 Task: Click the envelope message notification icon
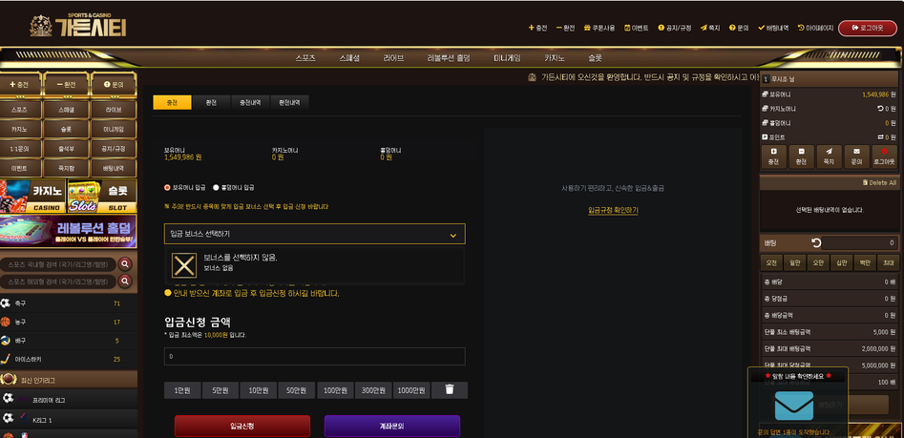pos(793,406)
